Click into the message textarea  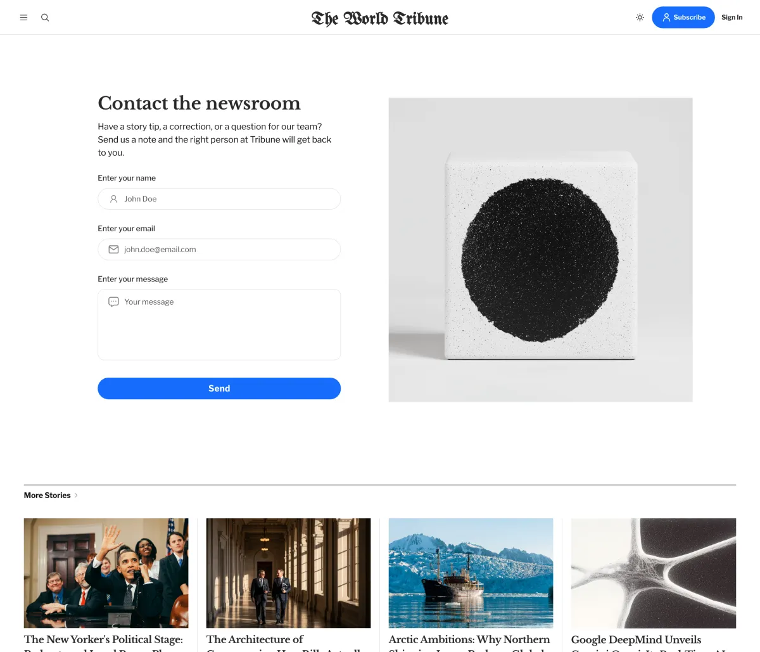[219, 324]
